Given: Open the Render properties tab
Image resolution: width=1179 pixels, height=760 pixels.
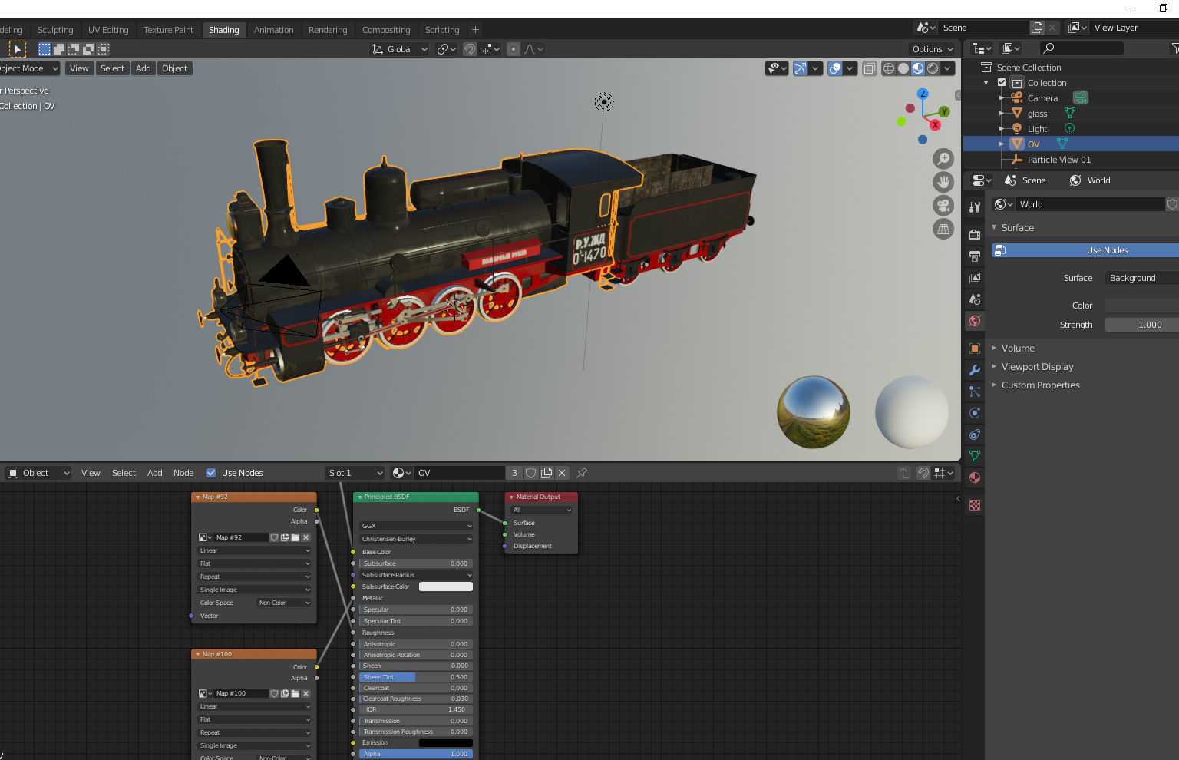Looking at the screenshot, I should pos(975,234).
